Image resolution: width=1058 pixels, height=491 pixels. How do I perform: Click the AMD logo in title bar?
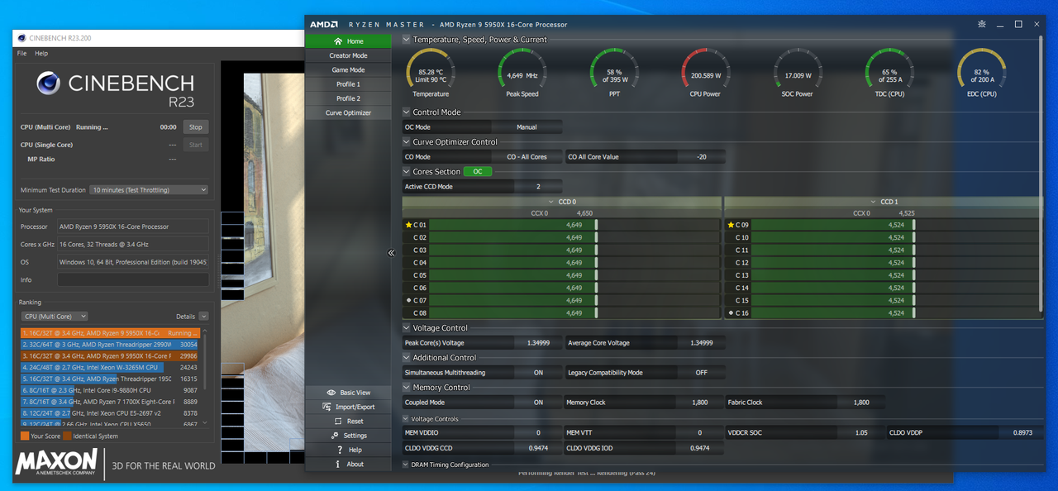pyautogui.click(x=324, y=24)
